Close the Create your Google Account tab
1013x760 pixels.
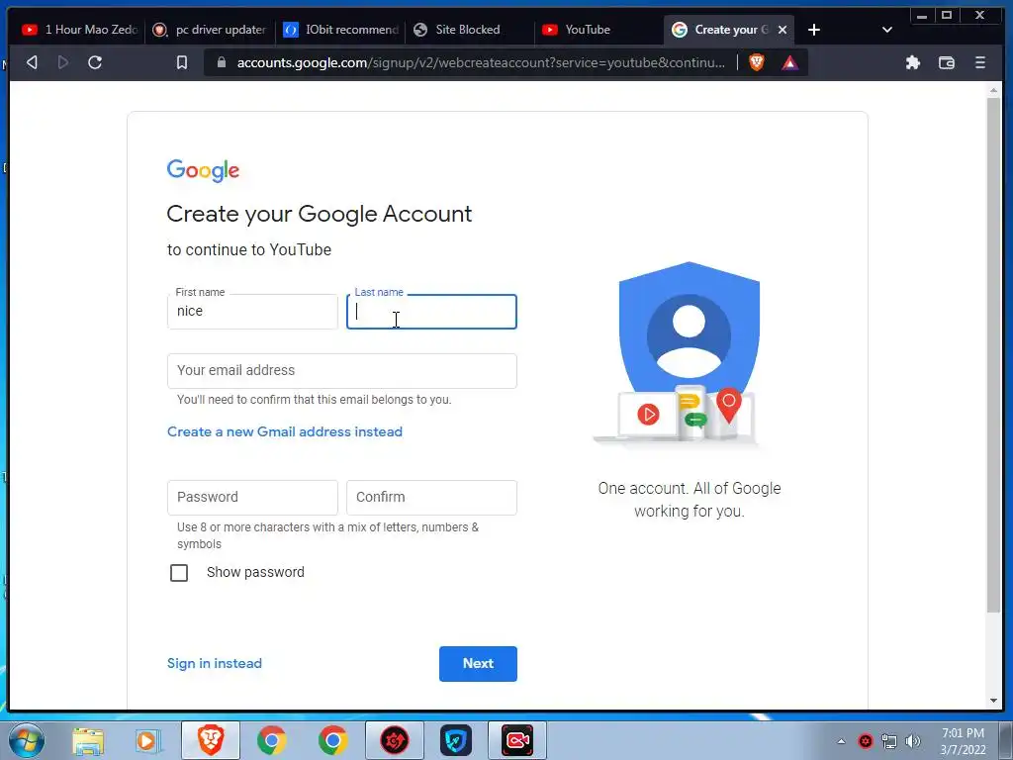click(x=783, y=30)
